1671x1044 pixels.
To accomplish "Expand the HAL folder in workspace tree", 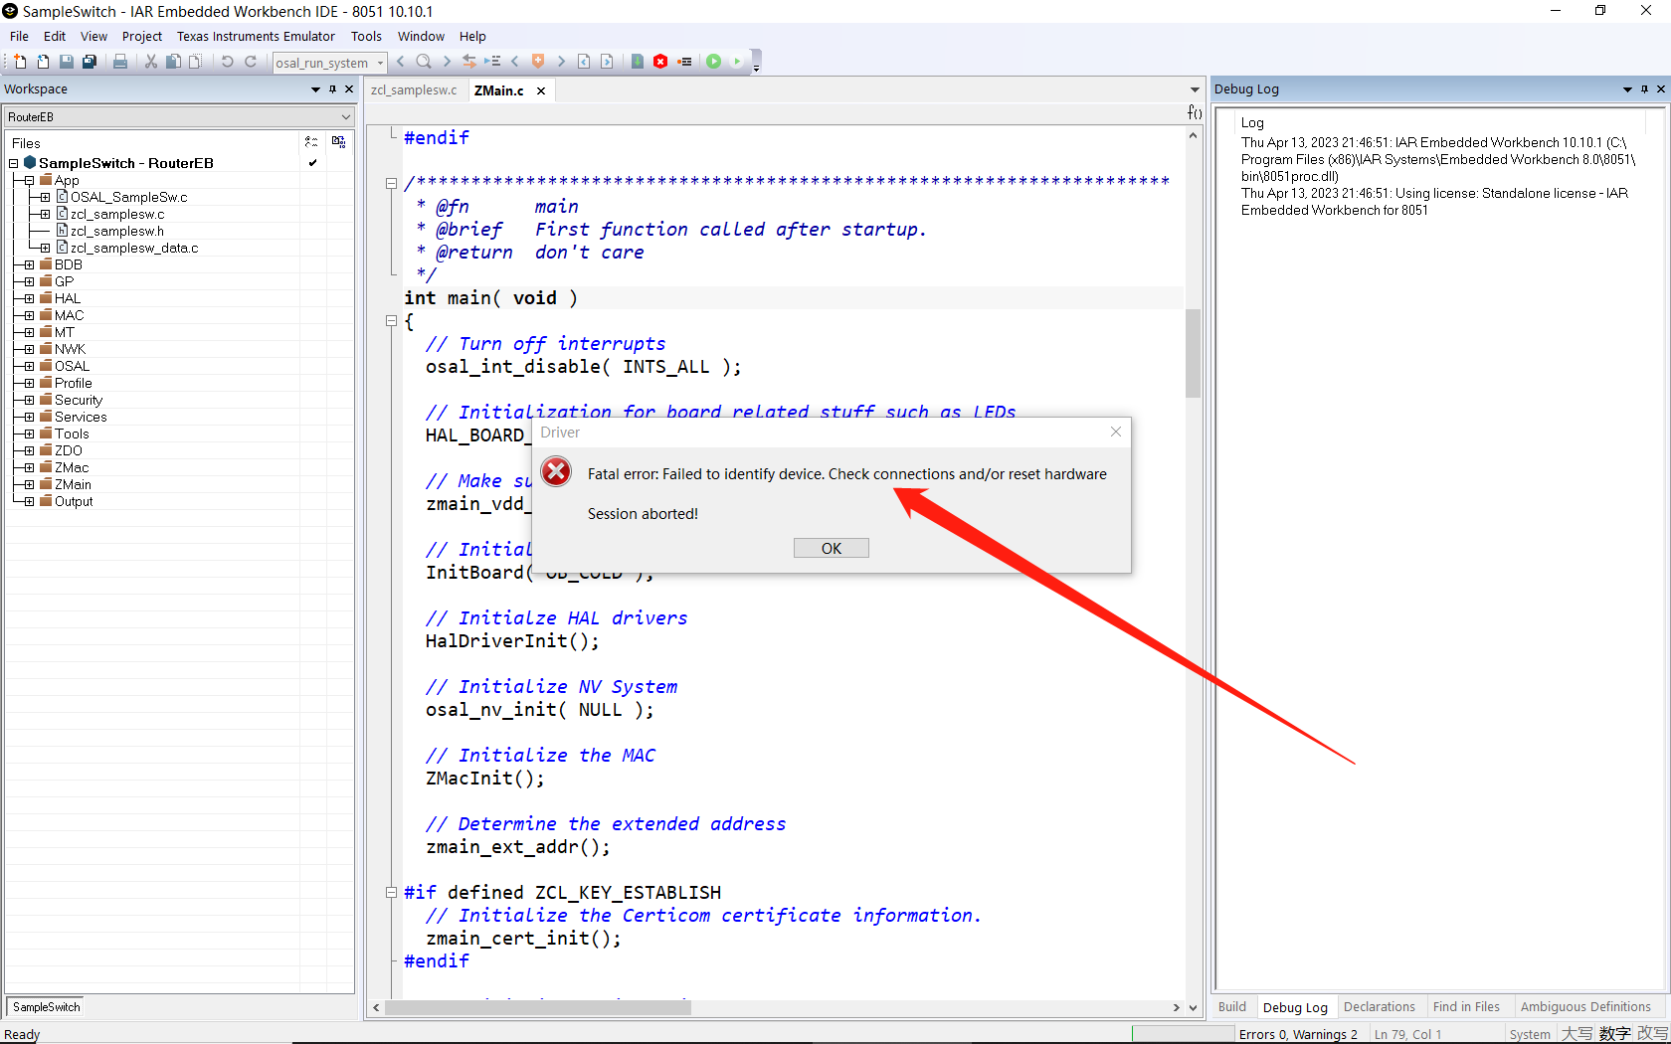I will (29, 298).
